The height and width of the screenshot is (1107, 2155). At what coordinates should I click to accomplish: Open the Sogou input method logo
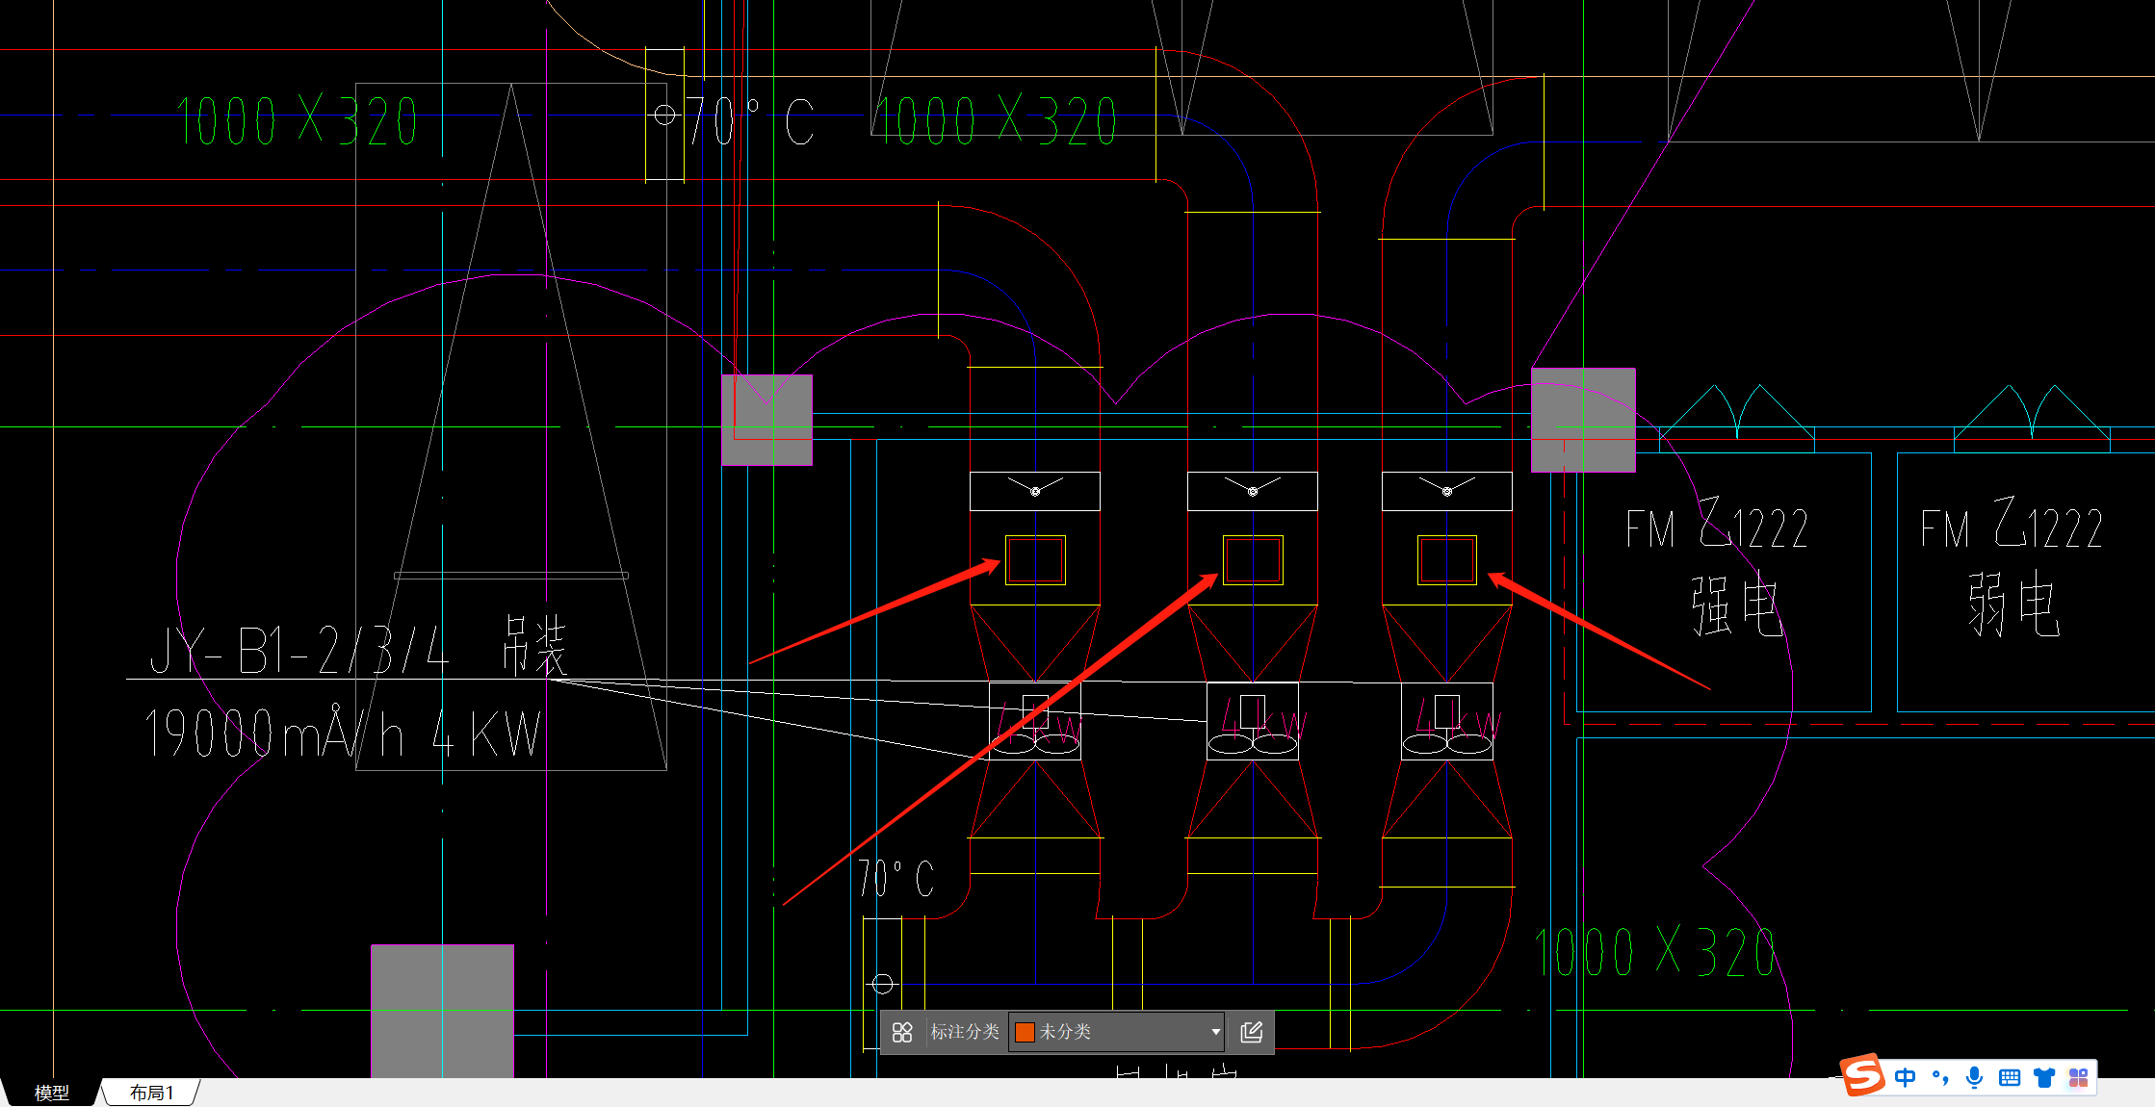coord(1863,1075)
